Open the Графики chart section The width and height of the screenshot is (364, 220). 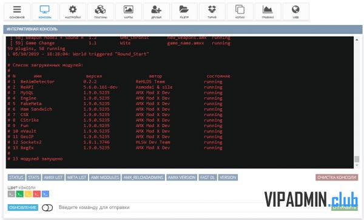(x=268, y=12)
